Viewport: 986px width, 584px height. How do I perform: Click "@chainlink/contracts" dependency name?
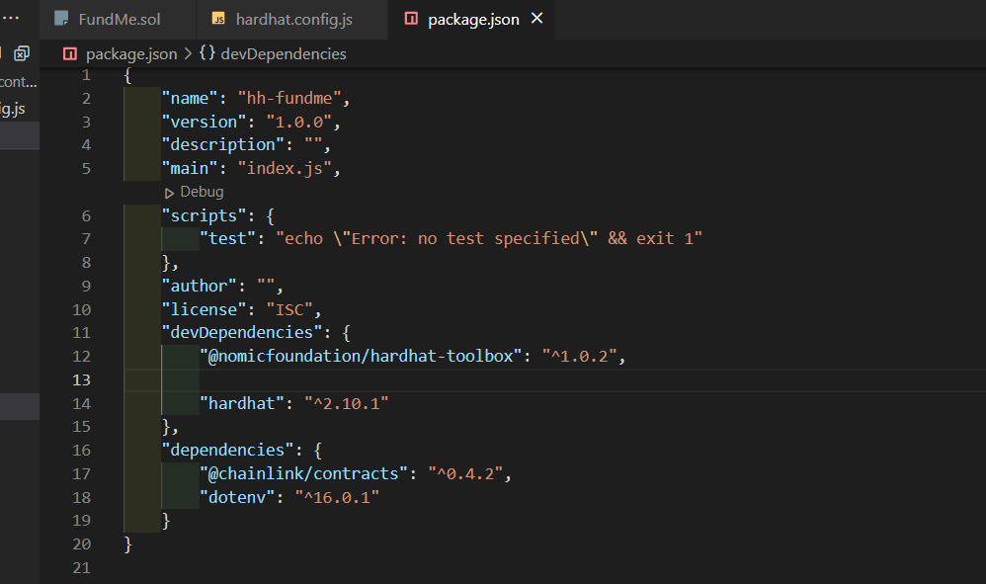coord(303,474)
